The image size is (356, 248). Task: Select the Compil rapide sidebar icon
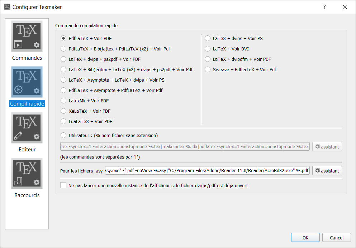(27, 82)
